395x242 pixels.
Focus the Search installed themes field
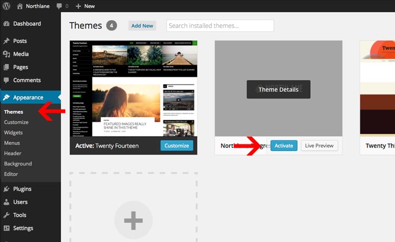click(220, 26)
